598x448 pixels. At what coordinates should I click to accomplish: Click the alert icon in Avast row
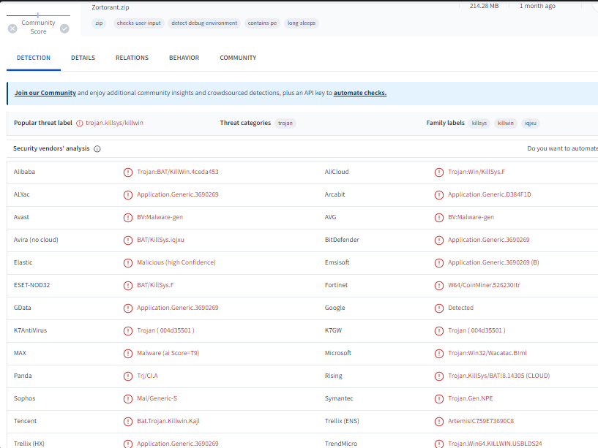click(128, 218)
